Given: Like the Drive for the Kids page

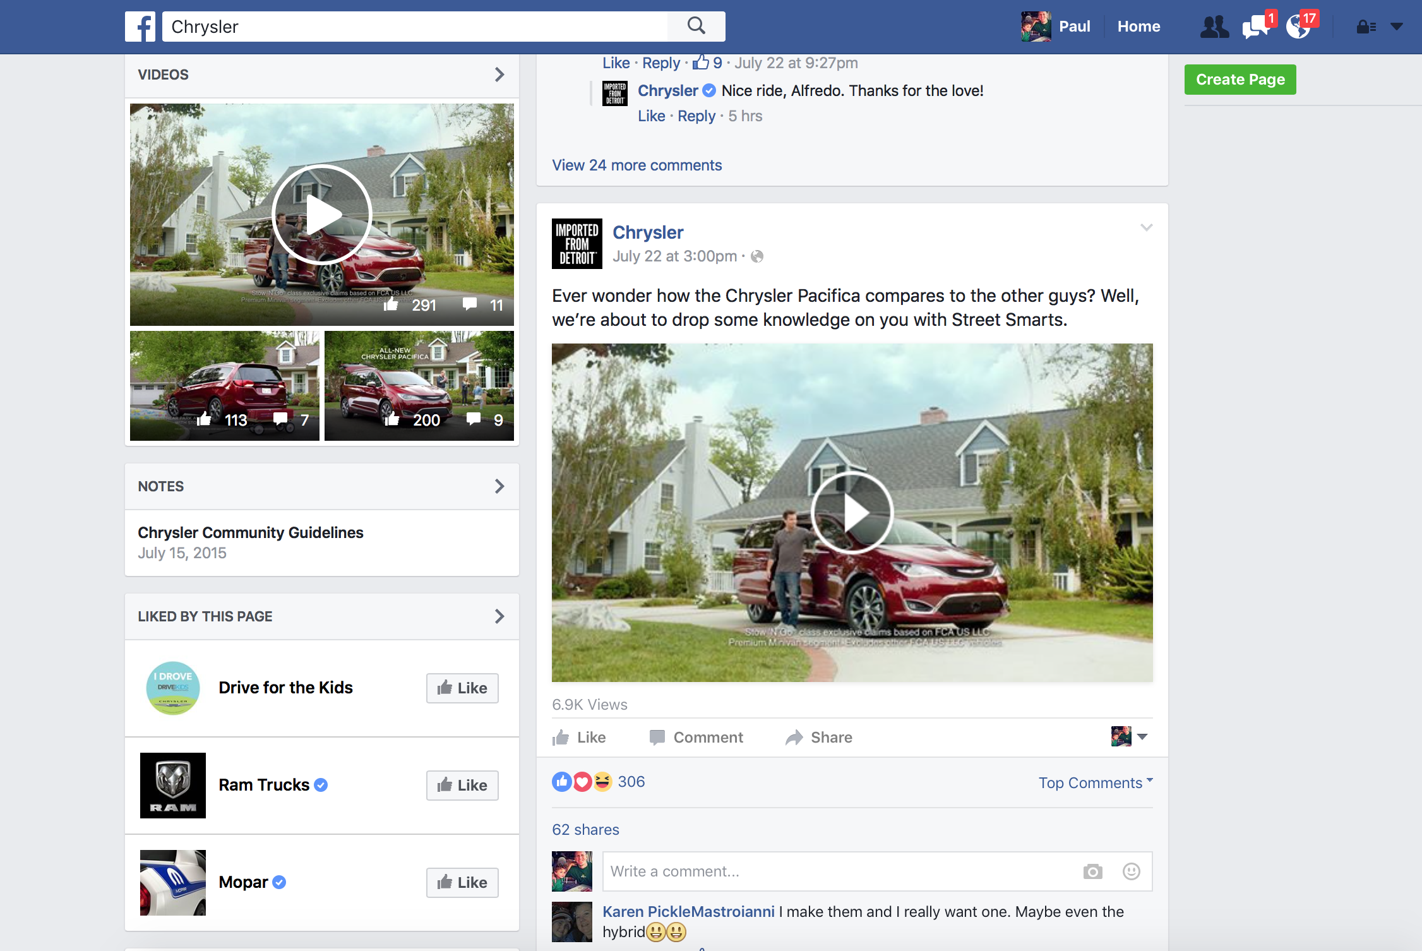Looking at the screenshot, I should pyautogui.click(x=462, y=688).
